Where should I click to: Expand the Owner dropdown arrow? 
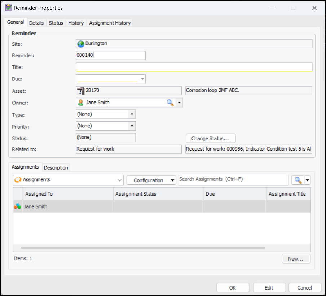coord(180,103)
